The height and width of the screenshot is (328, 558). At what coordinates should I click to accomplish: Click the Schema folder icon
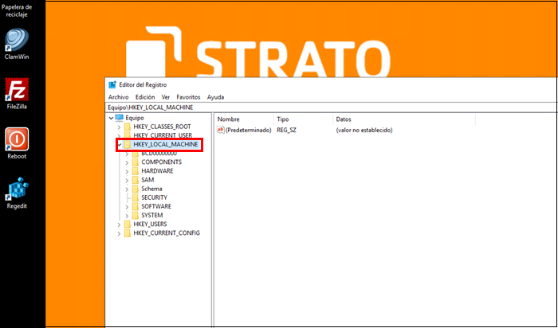click(x=136, y=189)
